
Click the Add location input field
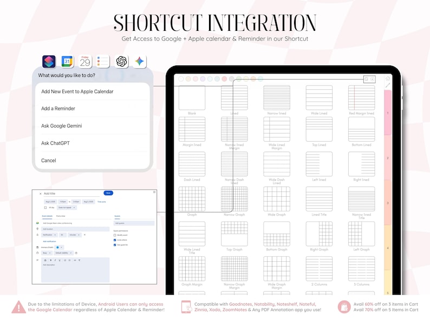tap(75, 229)
